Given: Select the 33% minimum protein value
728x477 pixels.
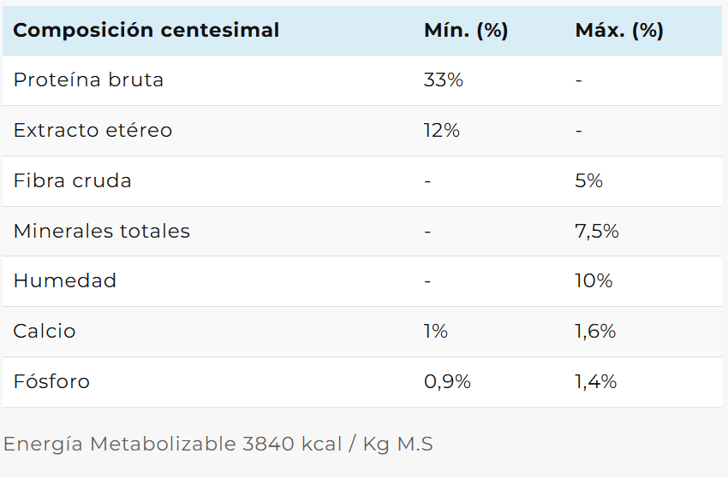Looking at the screenshot, I should pyautogui.click(x=443, y=80).
